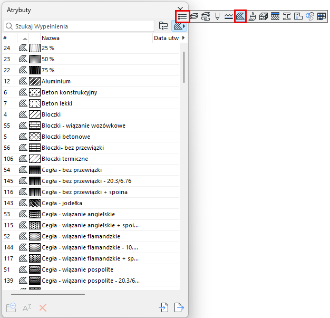This screenshot has height=318, width=330.
Task: Select Bloczki - wiązanie wozówkowe
Action: (x=91, y=126)
